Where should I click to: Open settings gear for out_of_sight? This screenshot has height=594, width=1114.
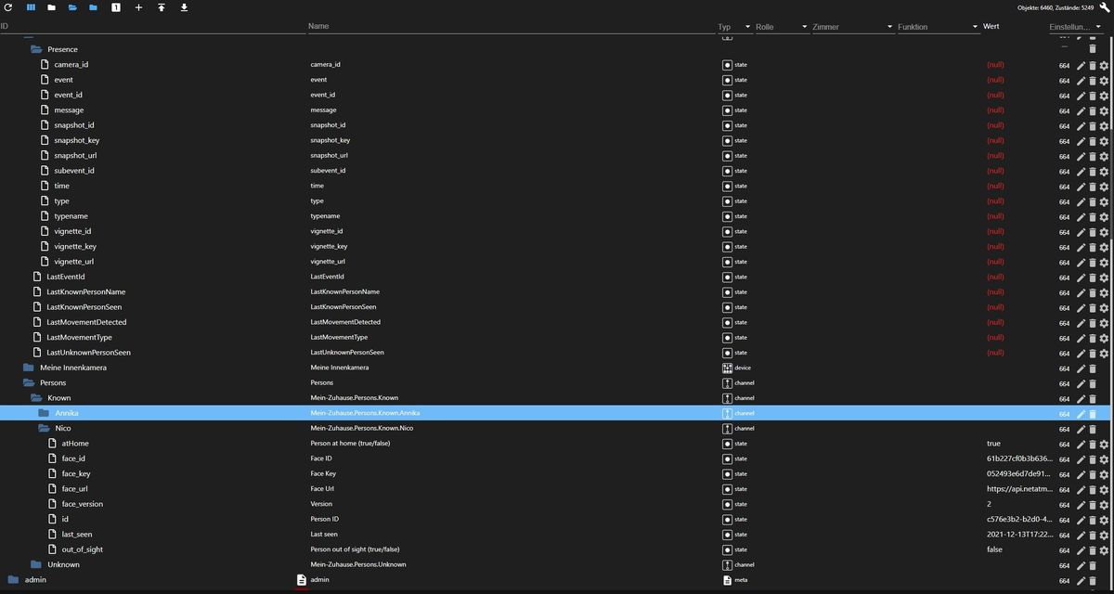[x=1104, y=550]
